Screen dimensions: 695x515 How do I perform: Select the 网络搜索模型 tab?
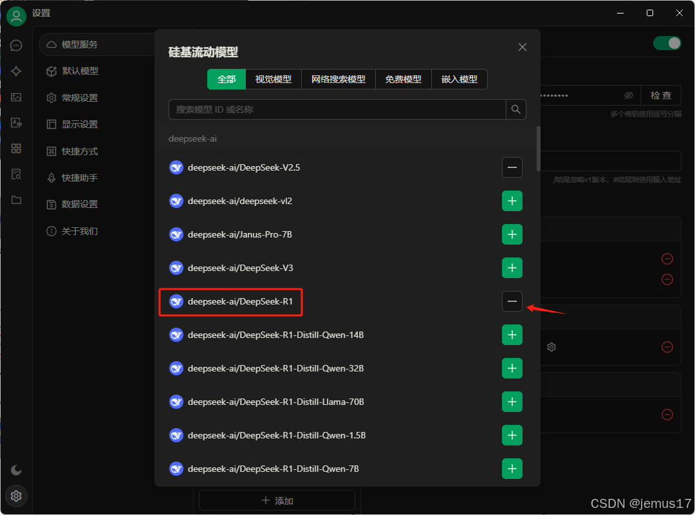[338, 79]
